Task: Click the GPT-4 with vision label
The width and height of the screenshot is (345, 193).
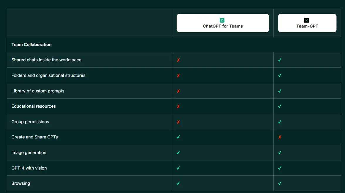Action: [29, 168]
